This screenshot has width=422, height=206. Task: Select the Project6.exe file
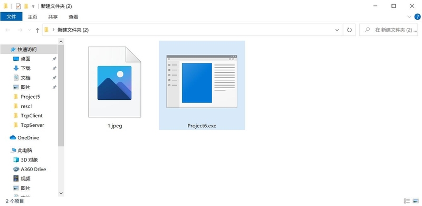click(x=202, y=85)
